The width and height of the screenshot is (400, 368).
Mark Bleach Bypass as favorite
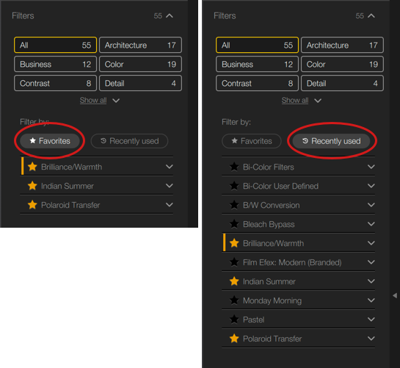click(234, 224)
